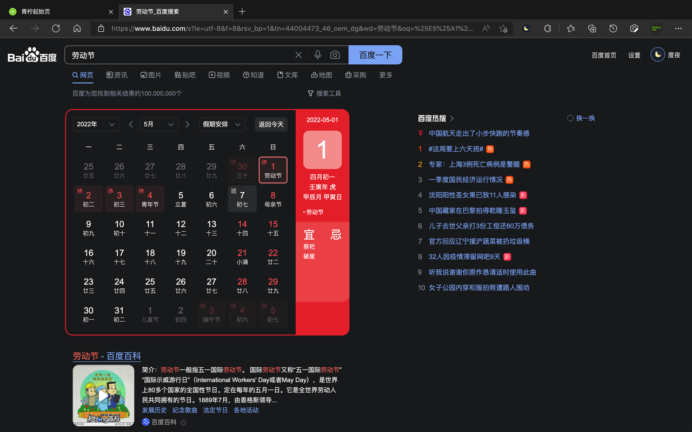The width and height of the screenshot is (692, 432).
Task: Open the favorites list icon
Action: [571, 29]
